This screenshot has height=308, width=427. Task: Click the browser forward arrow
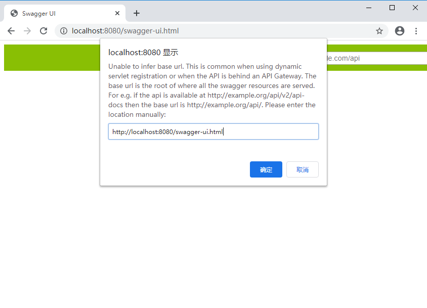pyautogui.click(x=27, y=31)
